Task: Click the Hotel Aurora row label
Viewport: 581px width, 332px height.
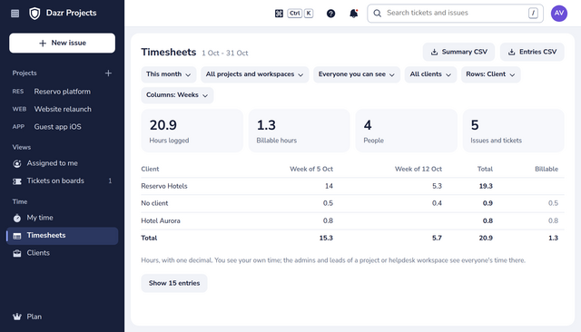Action: [x=161, y=221]
